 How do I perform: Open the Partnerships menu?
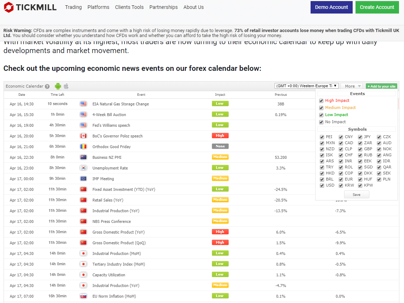[x=164, y=7]
